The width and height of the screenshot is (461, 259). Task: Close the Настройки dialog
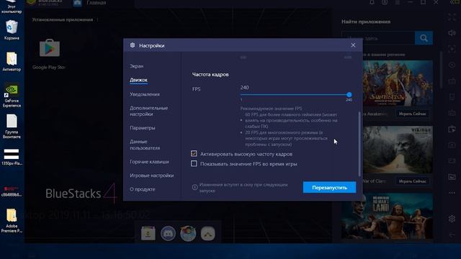[x=353, y=45]
